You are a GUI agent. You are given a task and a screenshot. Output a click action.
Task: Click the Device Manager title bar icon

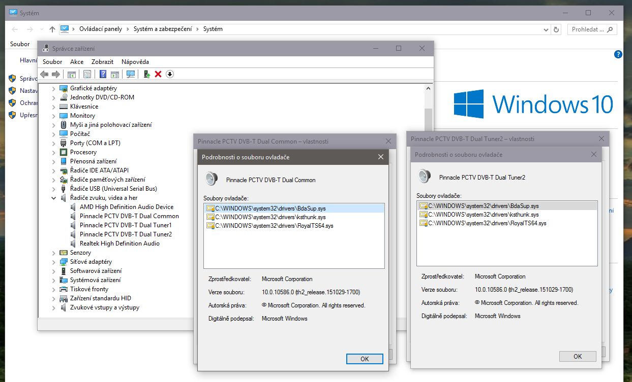coord(45,49)
